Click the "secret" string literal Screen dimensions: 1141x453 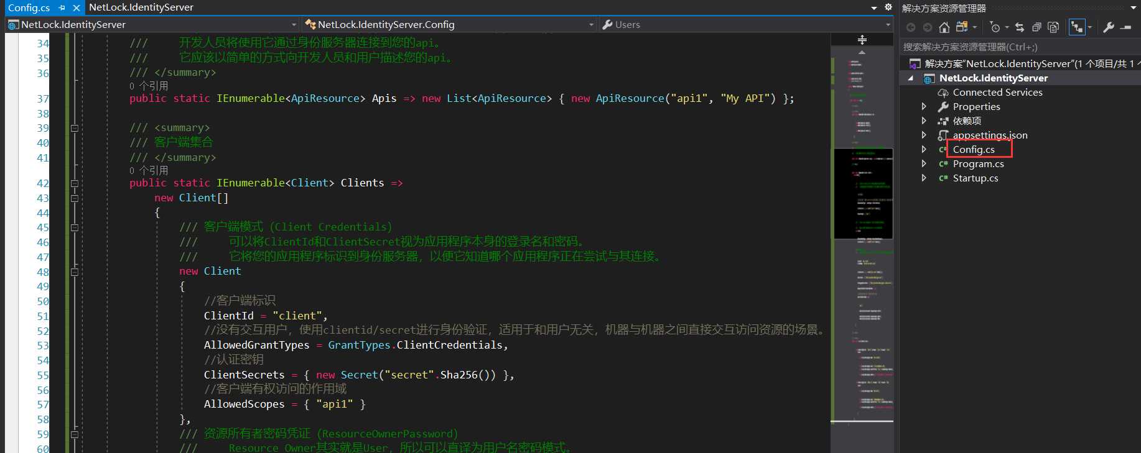click(409, 375)
